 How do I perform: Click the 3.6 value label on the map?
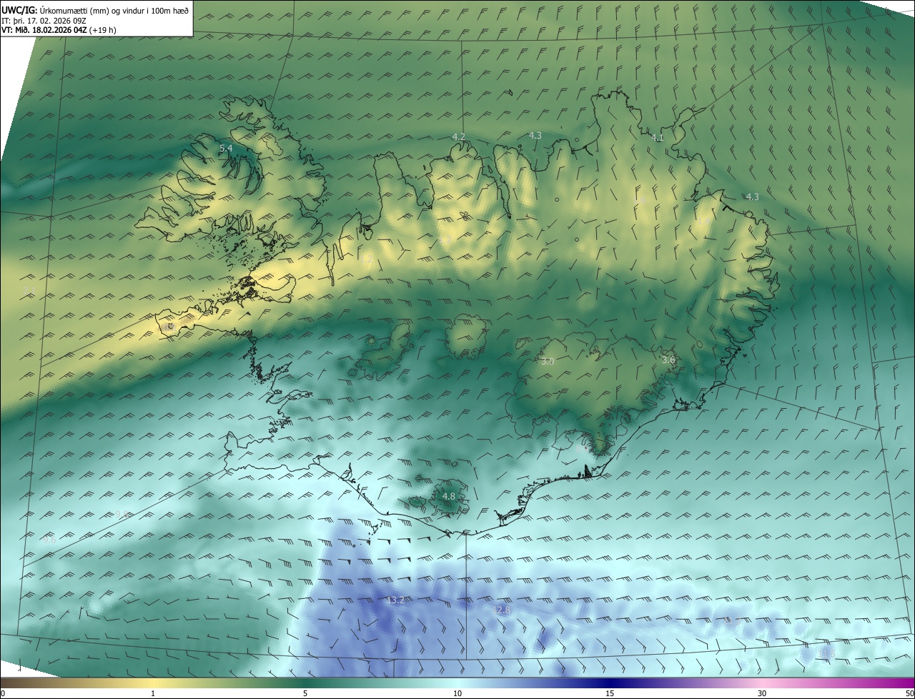pos(668,360)
